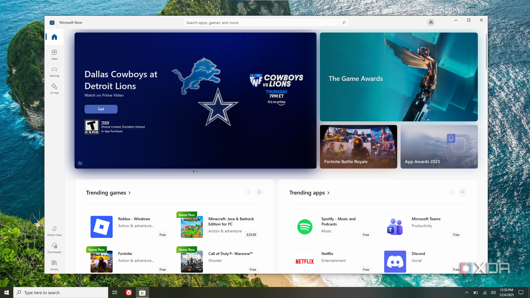
Task: Open the Spotify app icon
Action: click(305, 227)
